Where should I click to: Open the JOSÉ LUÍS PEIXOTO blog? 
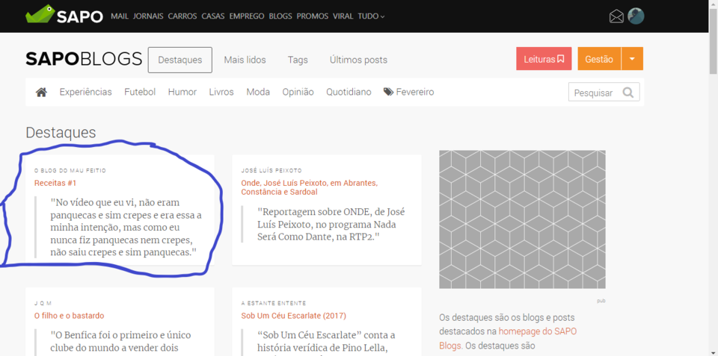coord(271,170)
